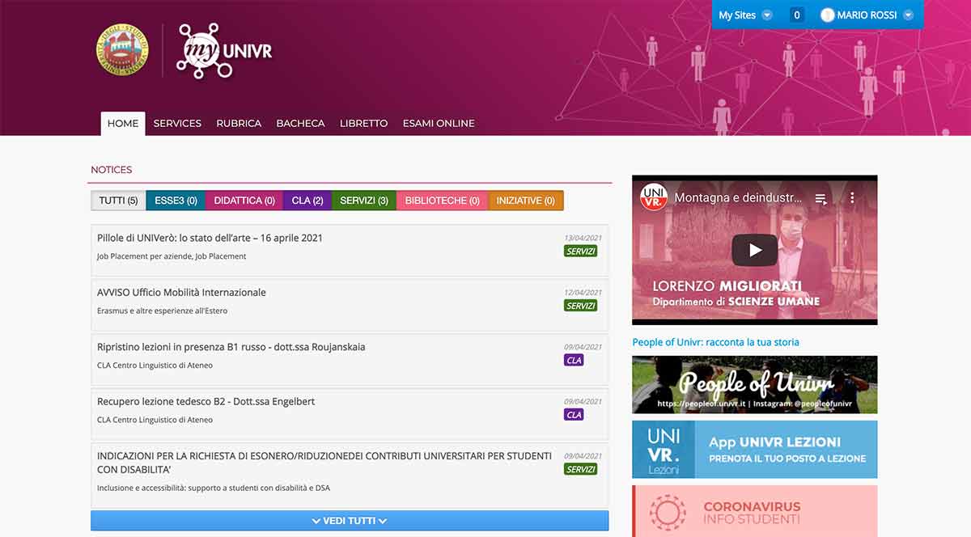This screenshot has width=971, height=537.
Task: Click the UNIVR channel icon on video
Action: (654, 197)
